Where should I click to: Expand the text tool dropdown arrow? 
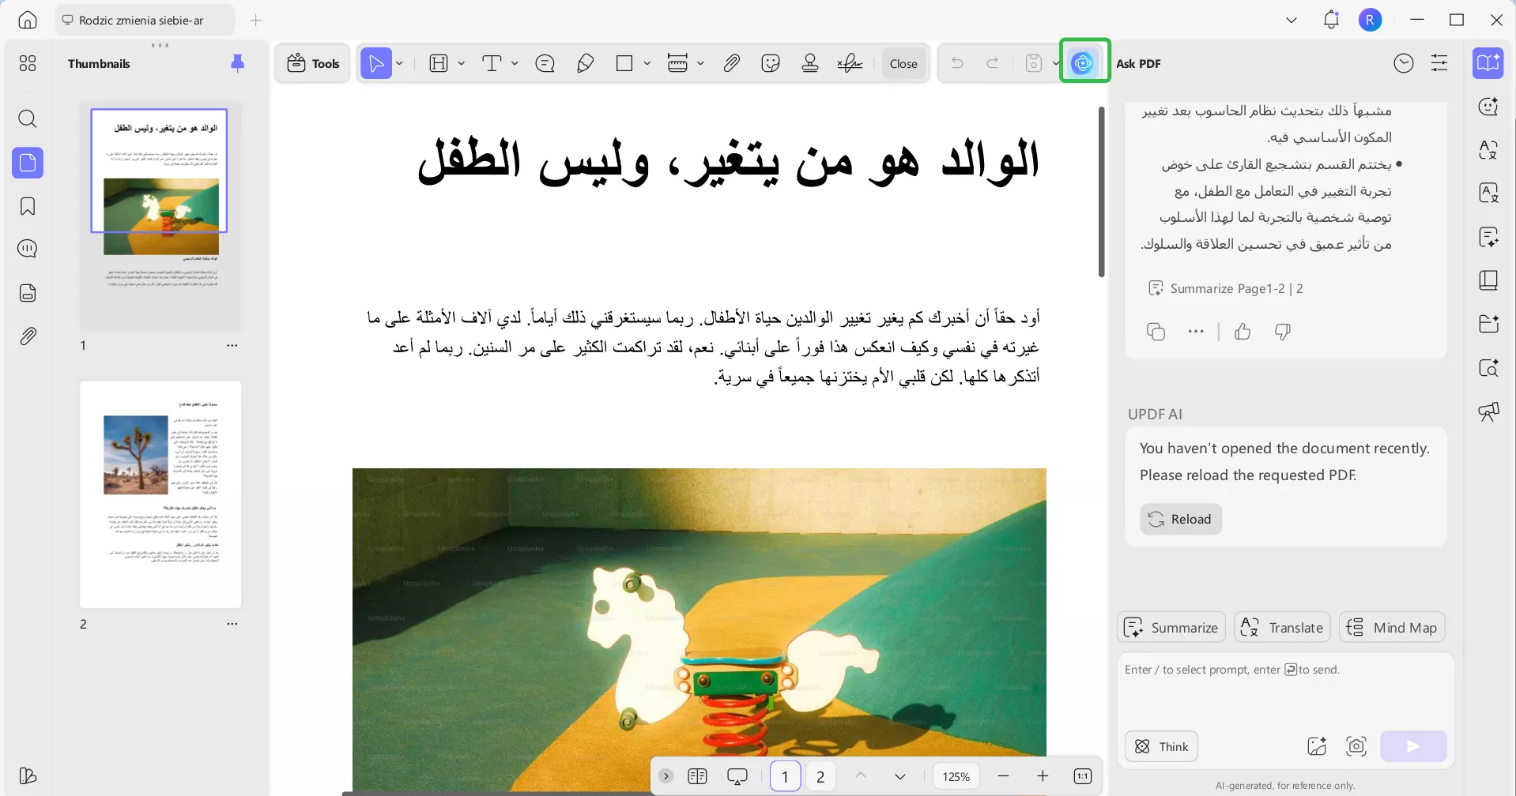[x=515, y=63]
